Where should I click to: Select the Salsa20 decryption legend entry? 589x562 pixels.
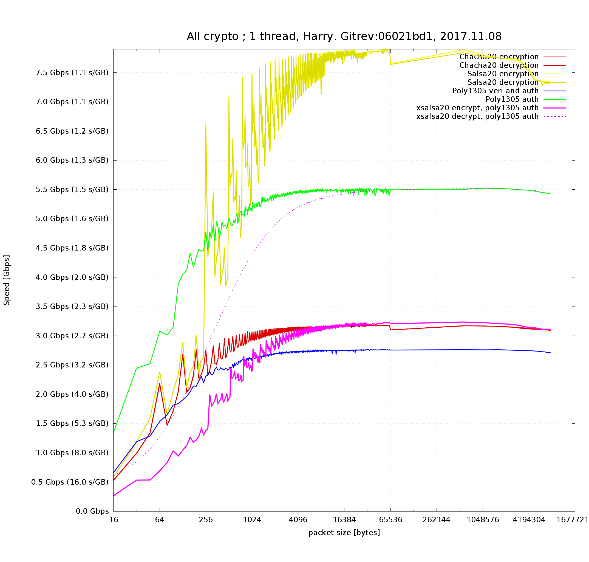pyautogui.click(x=503, y=82)
